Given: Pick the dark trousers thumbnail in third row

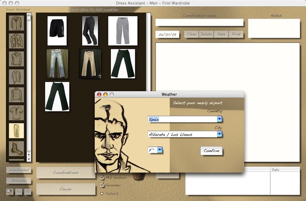Looking at the screenshot, I should pyautogui.click(x=57, y=96).
